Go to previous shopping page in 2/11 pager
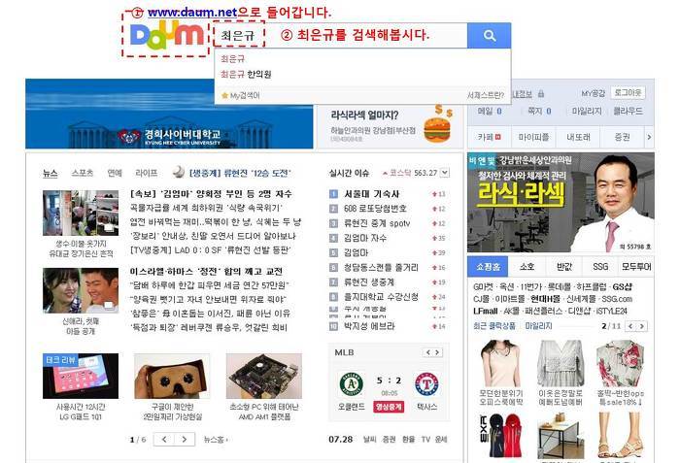680x463 pixels. click(x=630, y=326)
